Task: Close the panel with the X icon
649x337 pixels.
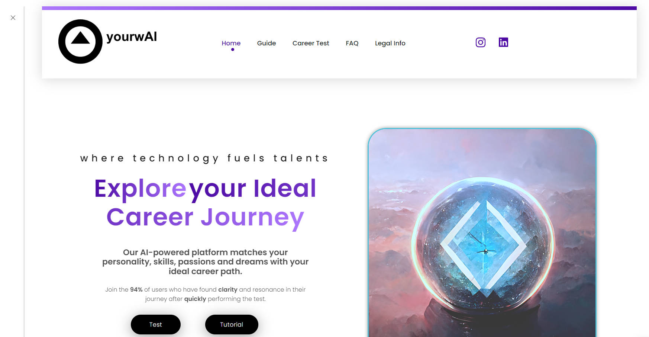Action: point(13,17)
